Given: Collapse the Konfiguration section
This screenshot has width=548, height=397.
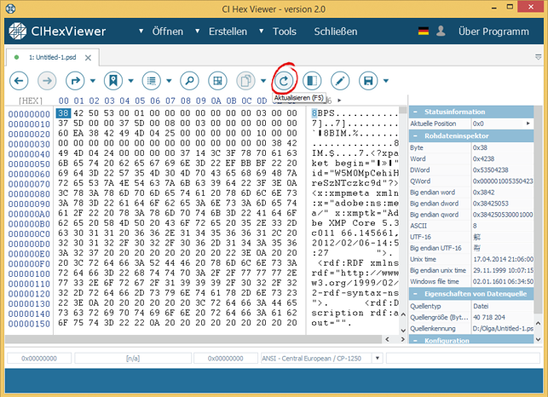Looking at the screenshot, I should click(415, 341).
